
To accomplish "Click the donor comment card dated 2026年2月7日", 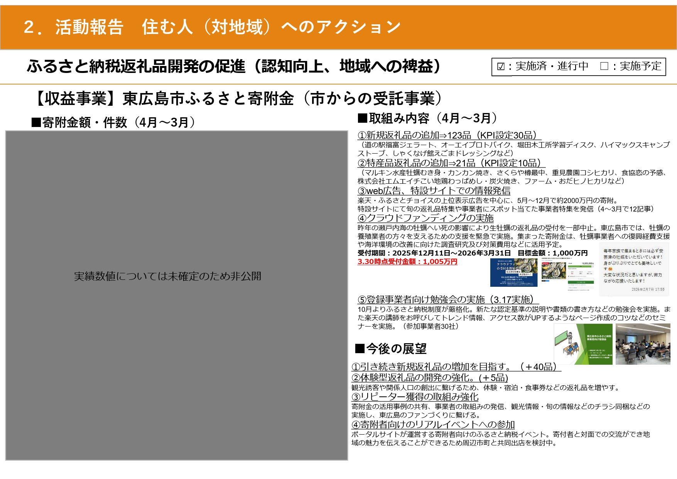I will (x=634, y=269).
